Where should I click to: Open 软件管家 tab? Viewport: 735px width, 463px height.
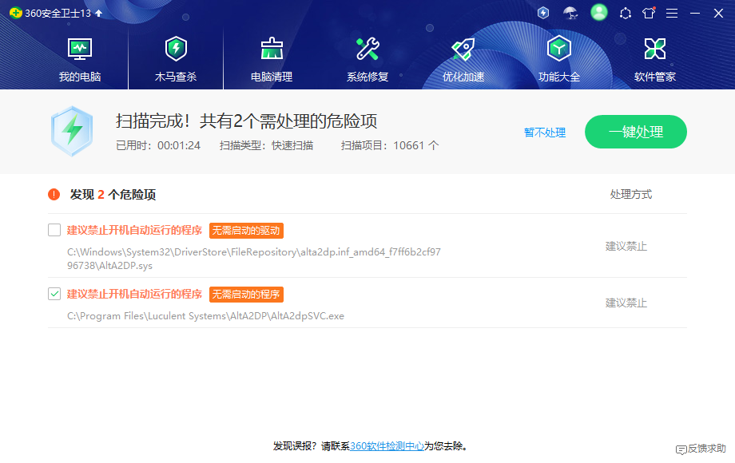pyautogui.click(x=655, y=60)
